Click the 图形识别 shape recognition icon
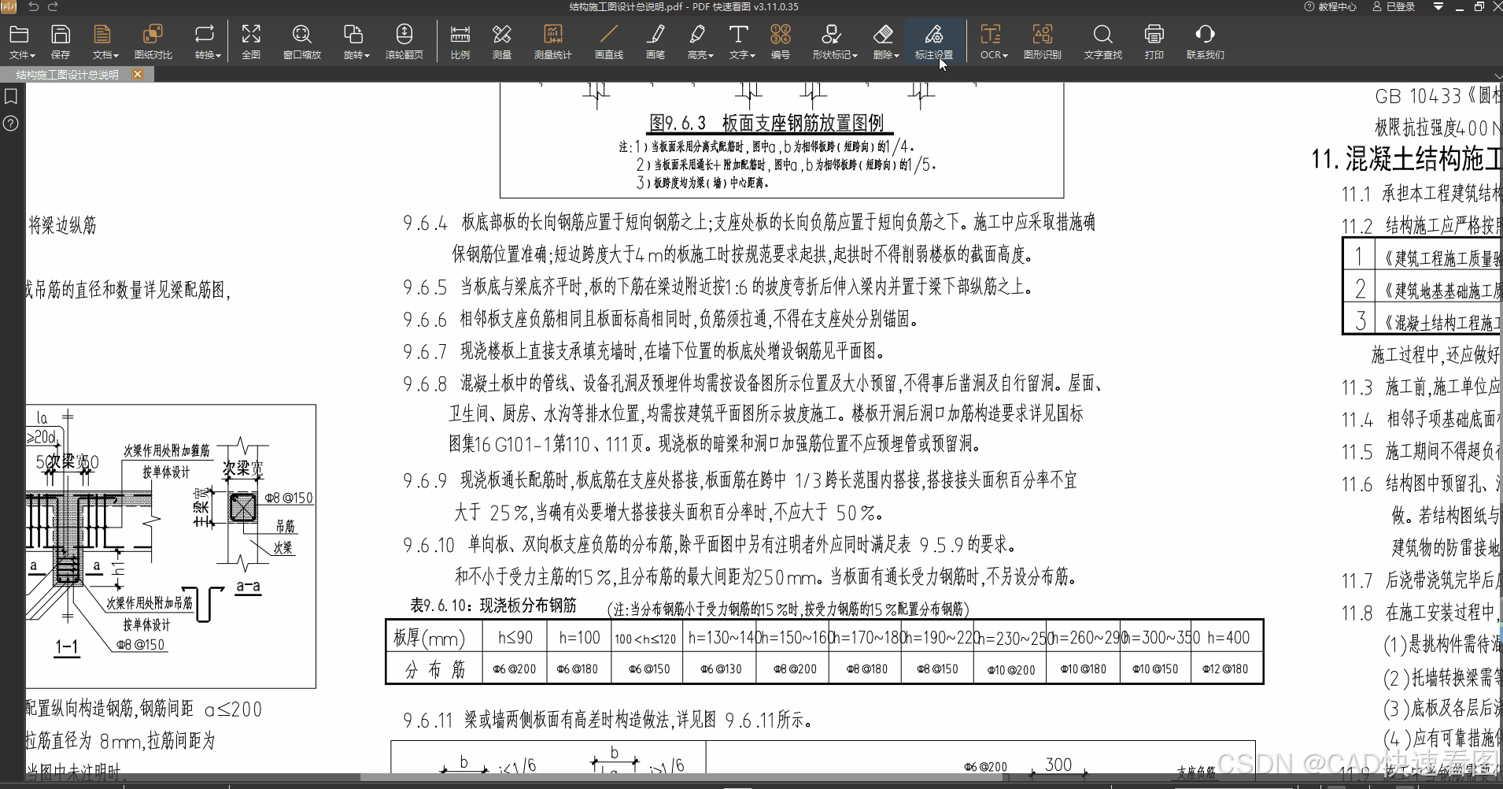Viewport: 1503px width, 789px height. click(x=1043, y=42)
